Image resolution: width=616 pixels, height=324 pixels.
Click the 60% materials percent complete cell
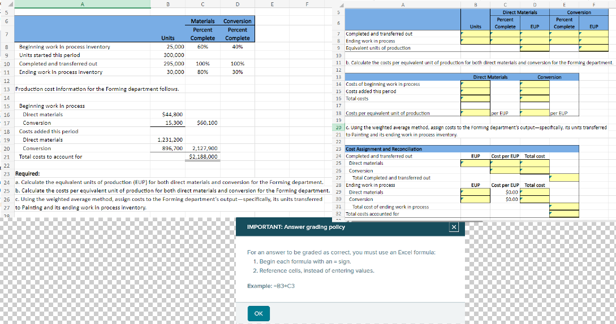[x=203, y=47]
